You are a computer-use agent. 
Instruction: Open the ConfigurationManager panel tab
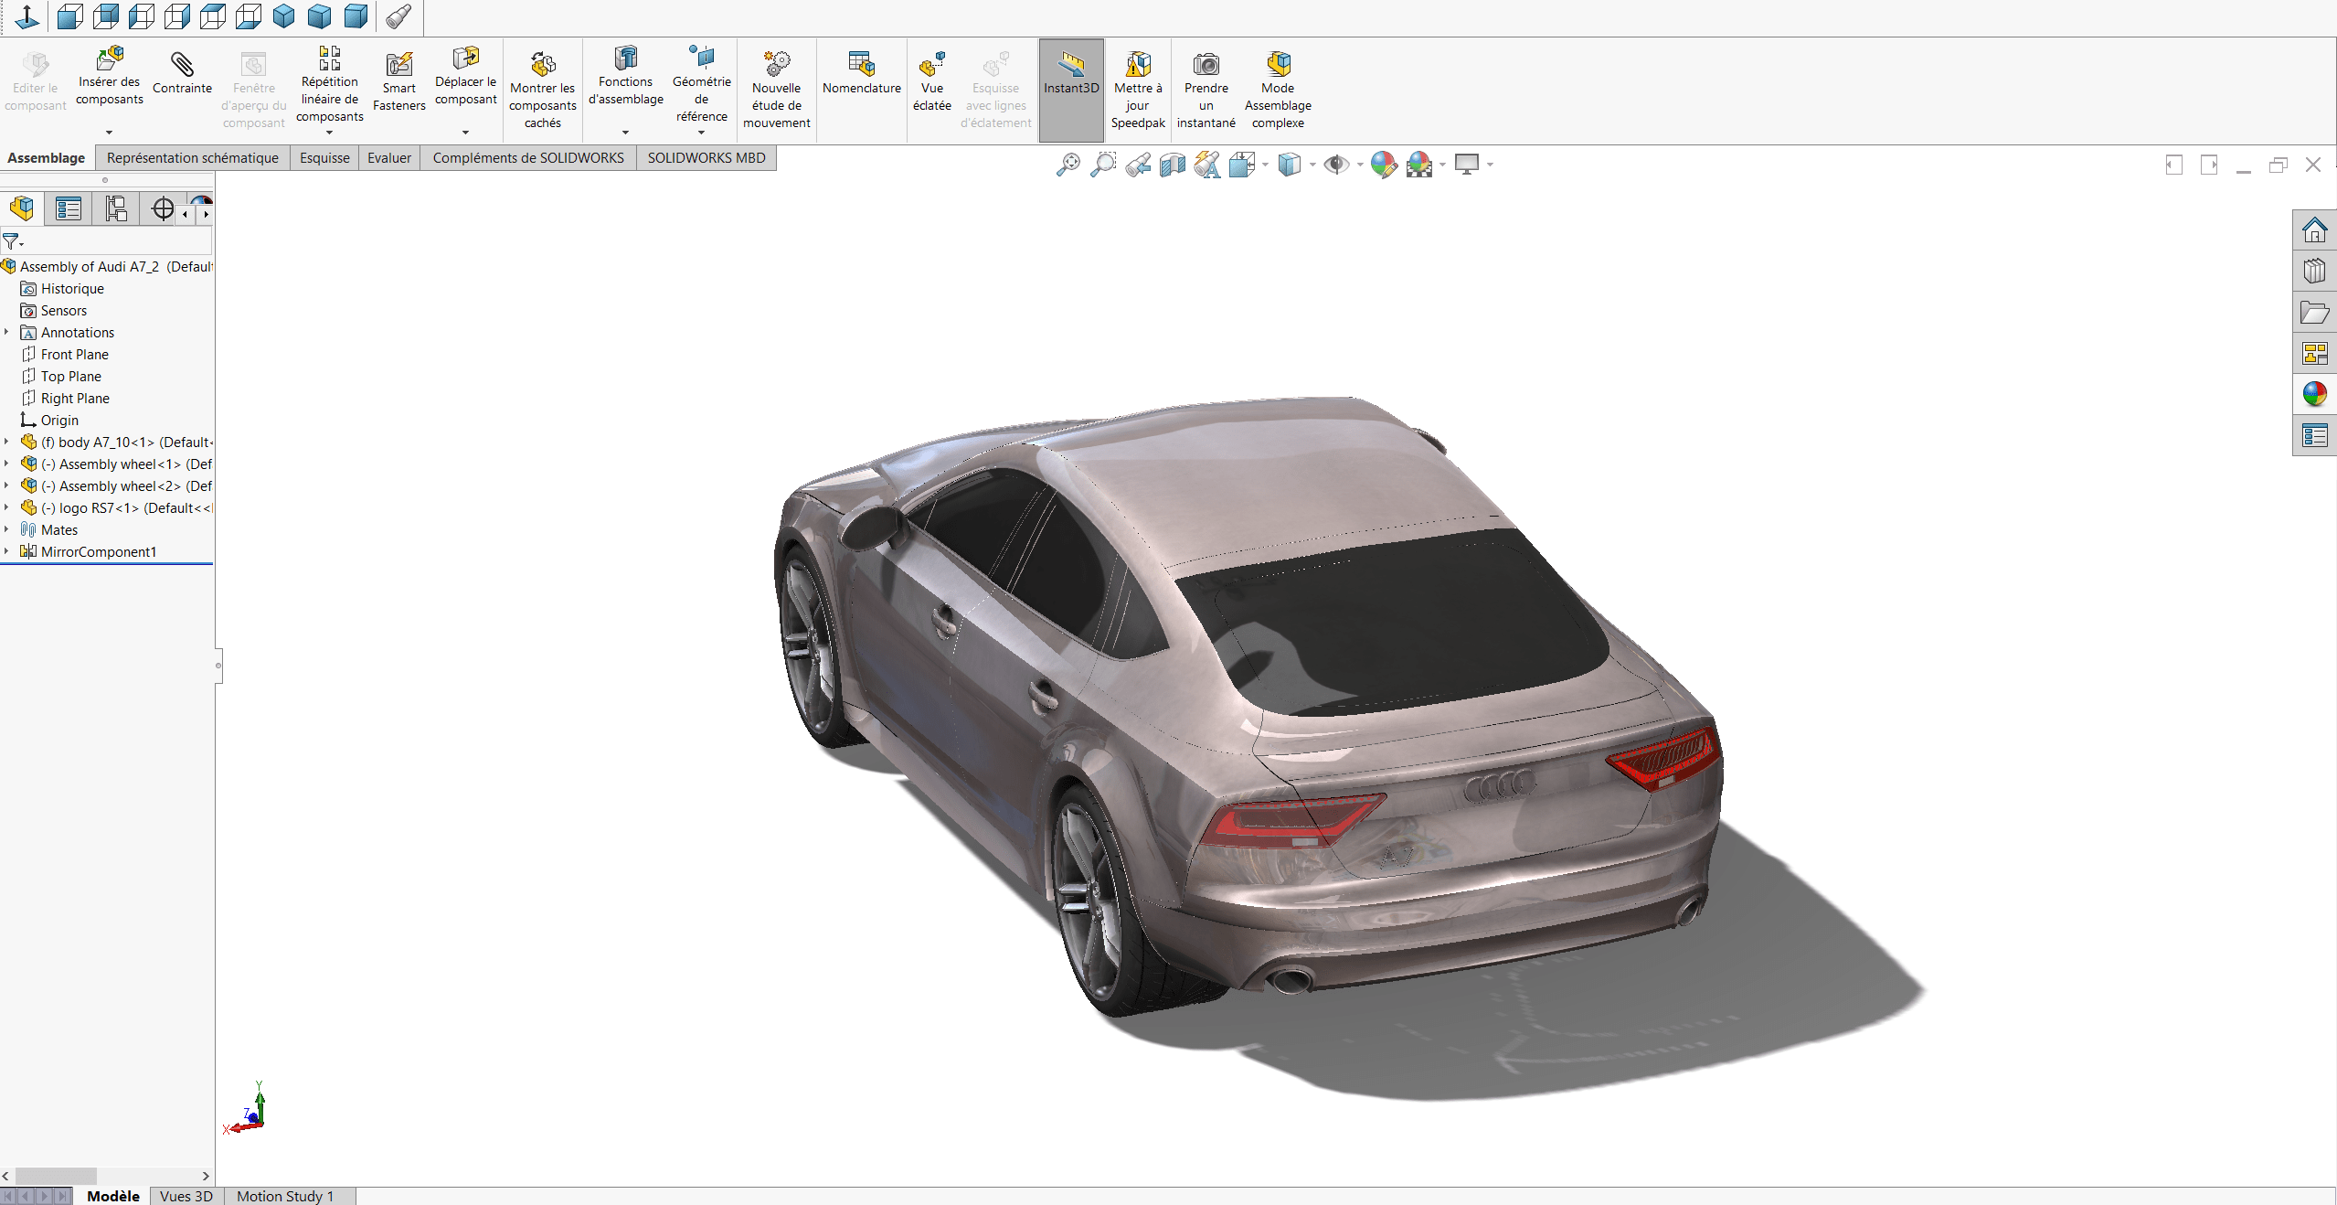(x=116, y=208)
